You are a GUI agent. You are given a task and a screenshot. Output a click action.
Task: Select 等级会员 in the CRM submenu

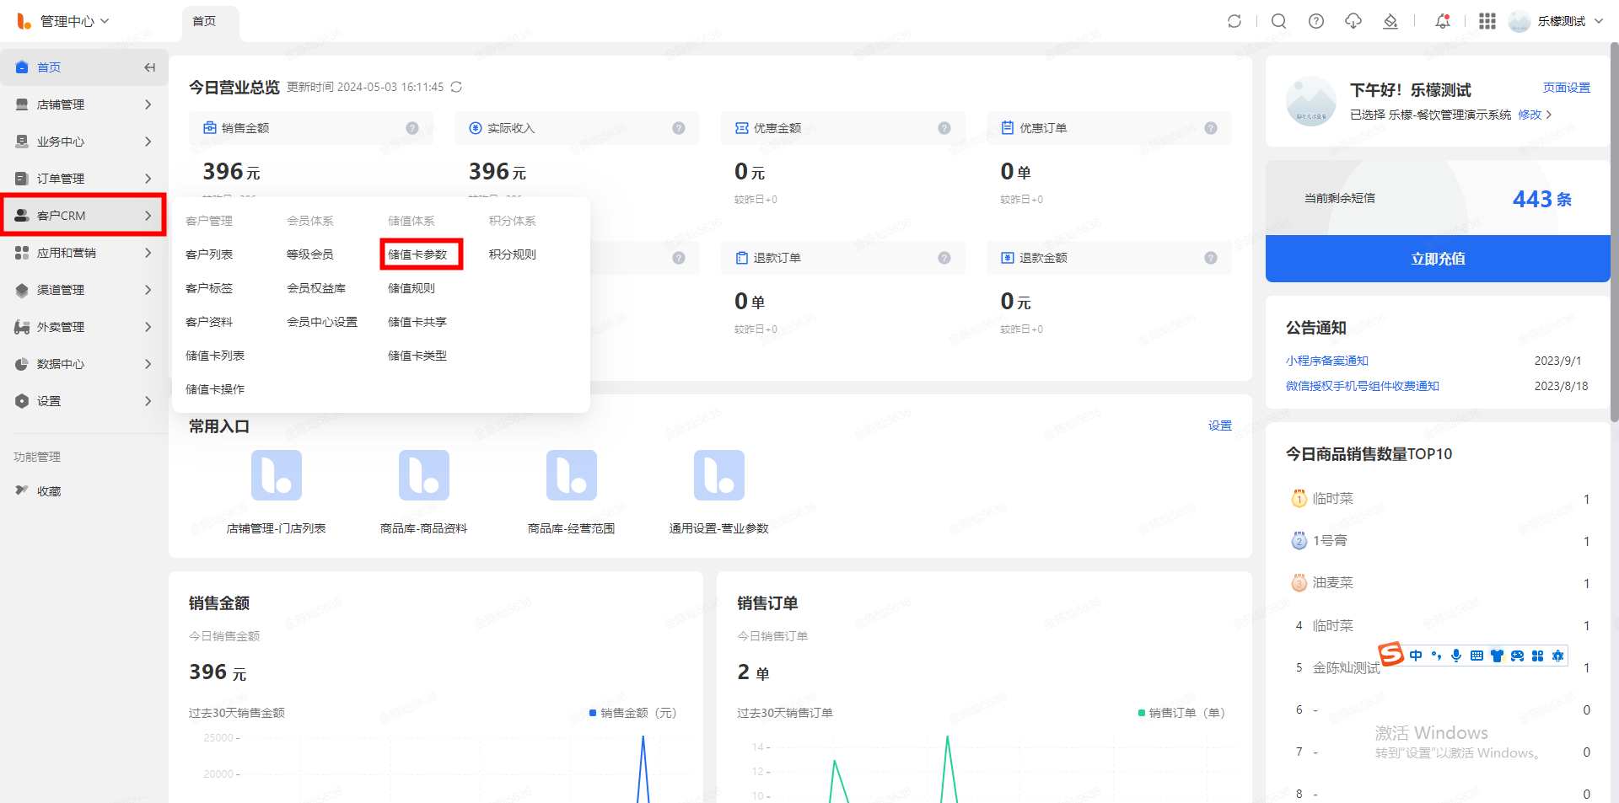310,254
